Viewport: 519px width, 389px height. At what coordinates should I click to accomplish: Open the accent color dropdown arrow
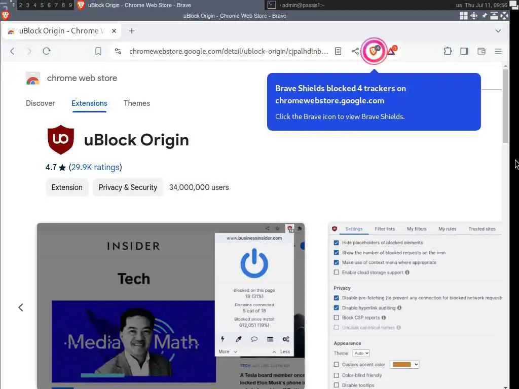click(416, 364)
